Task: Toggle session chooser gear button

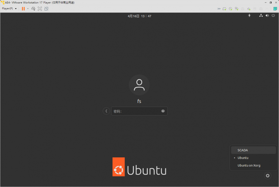Action: 267,176
